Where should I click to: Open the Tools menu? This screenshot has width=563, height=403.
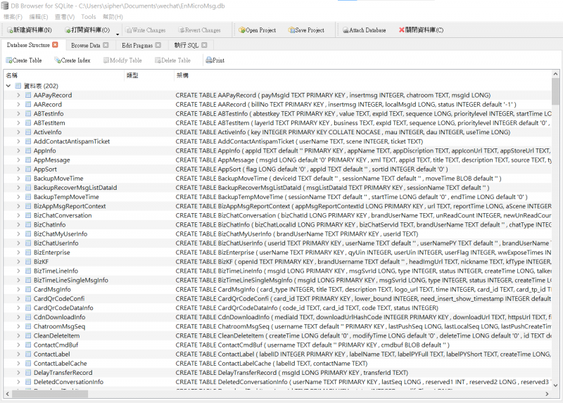89,16
